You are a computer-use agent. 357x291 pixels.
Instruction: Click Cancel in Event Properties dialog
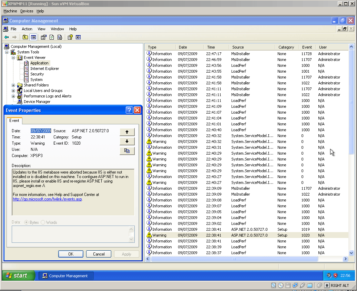tap(99, 254)
